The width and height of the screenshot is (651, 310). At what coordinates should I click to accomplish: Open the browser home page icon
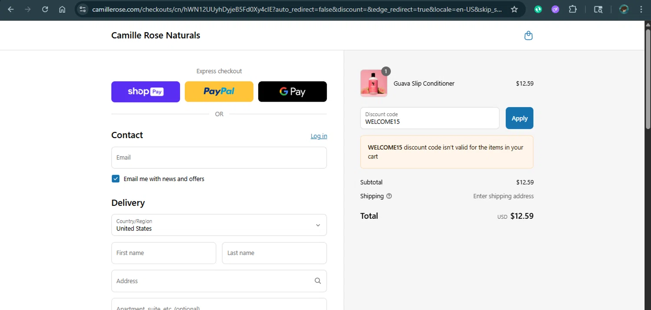tap(62, 9)
